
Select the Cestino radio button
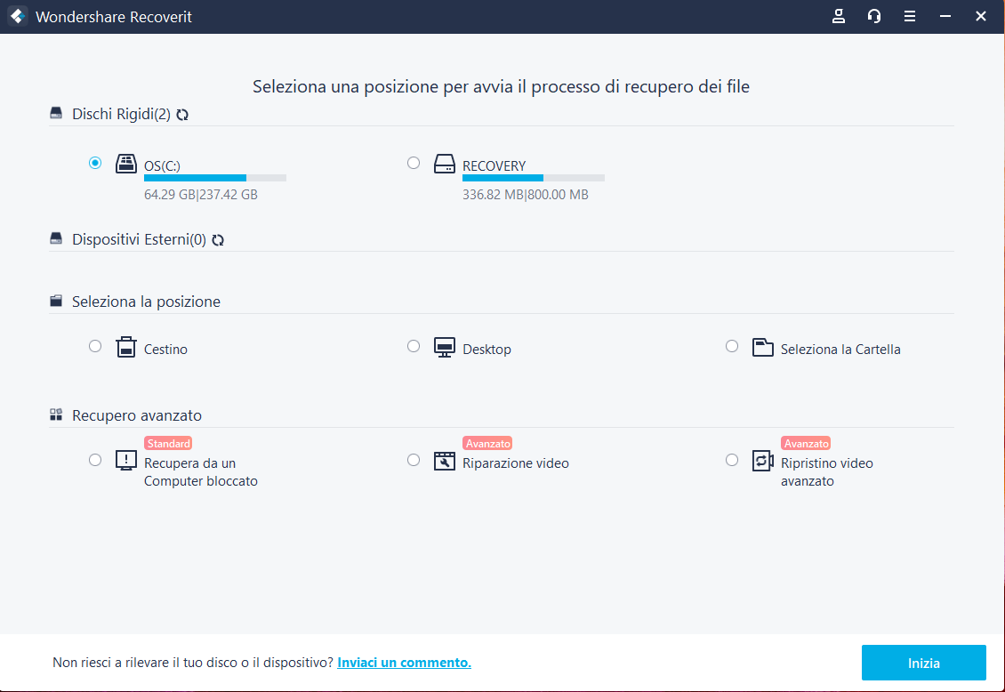[x=95, y=346]
